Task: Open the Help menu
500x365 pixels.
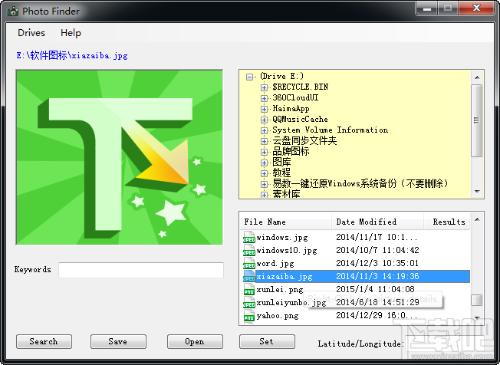Action: click(x=71, y=33)
